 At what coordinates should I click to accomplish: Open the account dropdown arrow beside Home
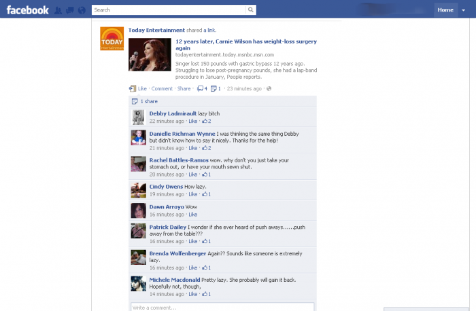click(x=464, y=10)
